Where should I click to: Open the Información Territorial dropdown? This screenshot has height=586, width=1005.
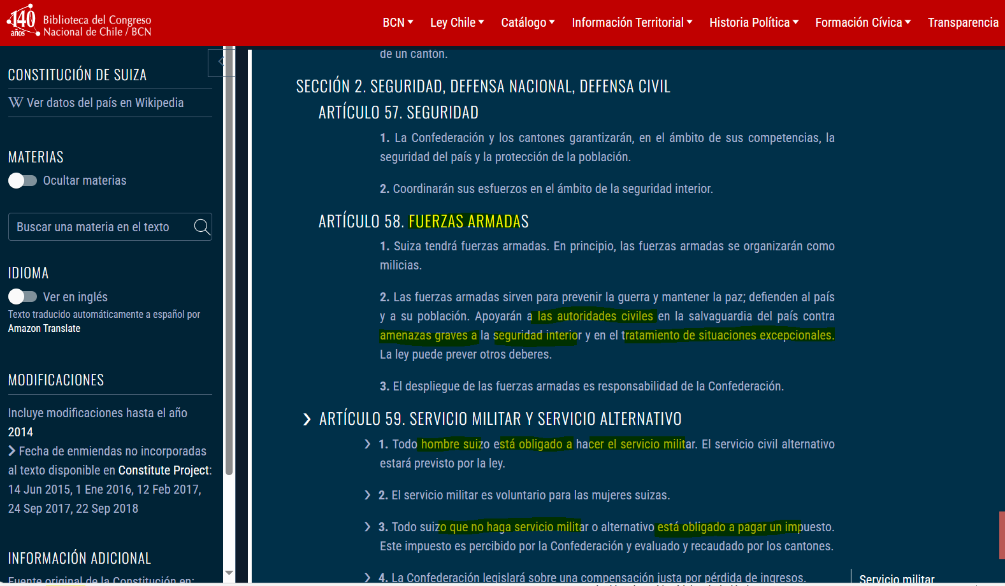tap(632, 22)
